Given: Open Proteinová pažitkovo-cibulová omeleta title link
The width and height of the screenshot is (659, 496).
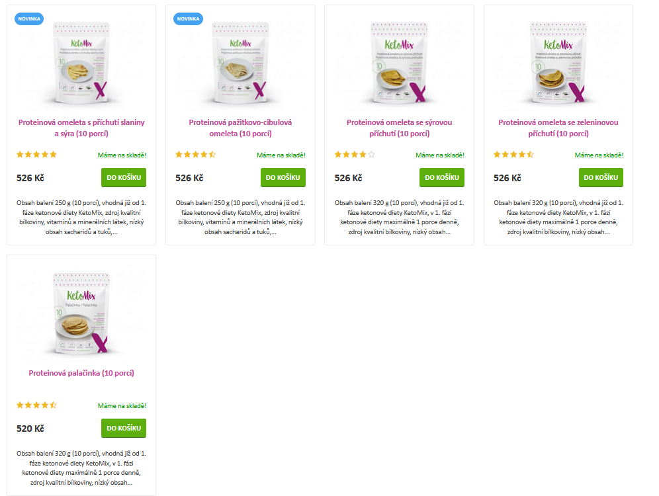Looking at the screenshot, I should pos(240,128).
